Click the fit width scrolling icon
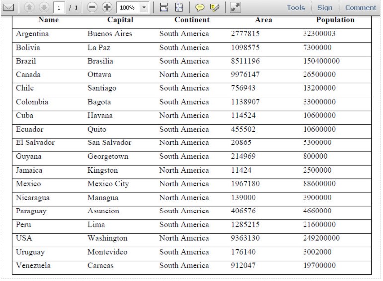This screenshot has width=383, height=281. [x=164, y=8]
